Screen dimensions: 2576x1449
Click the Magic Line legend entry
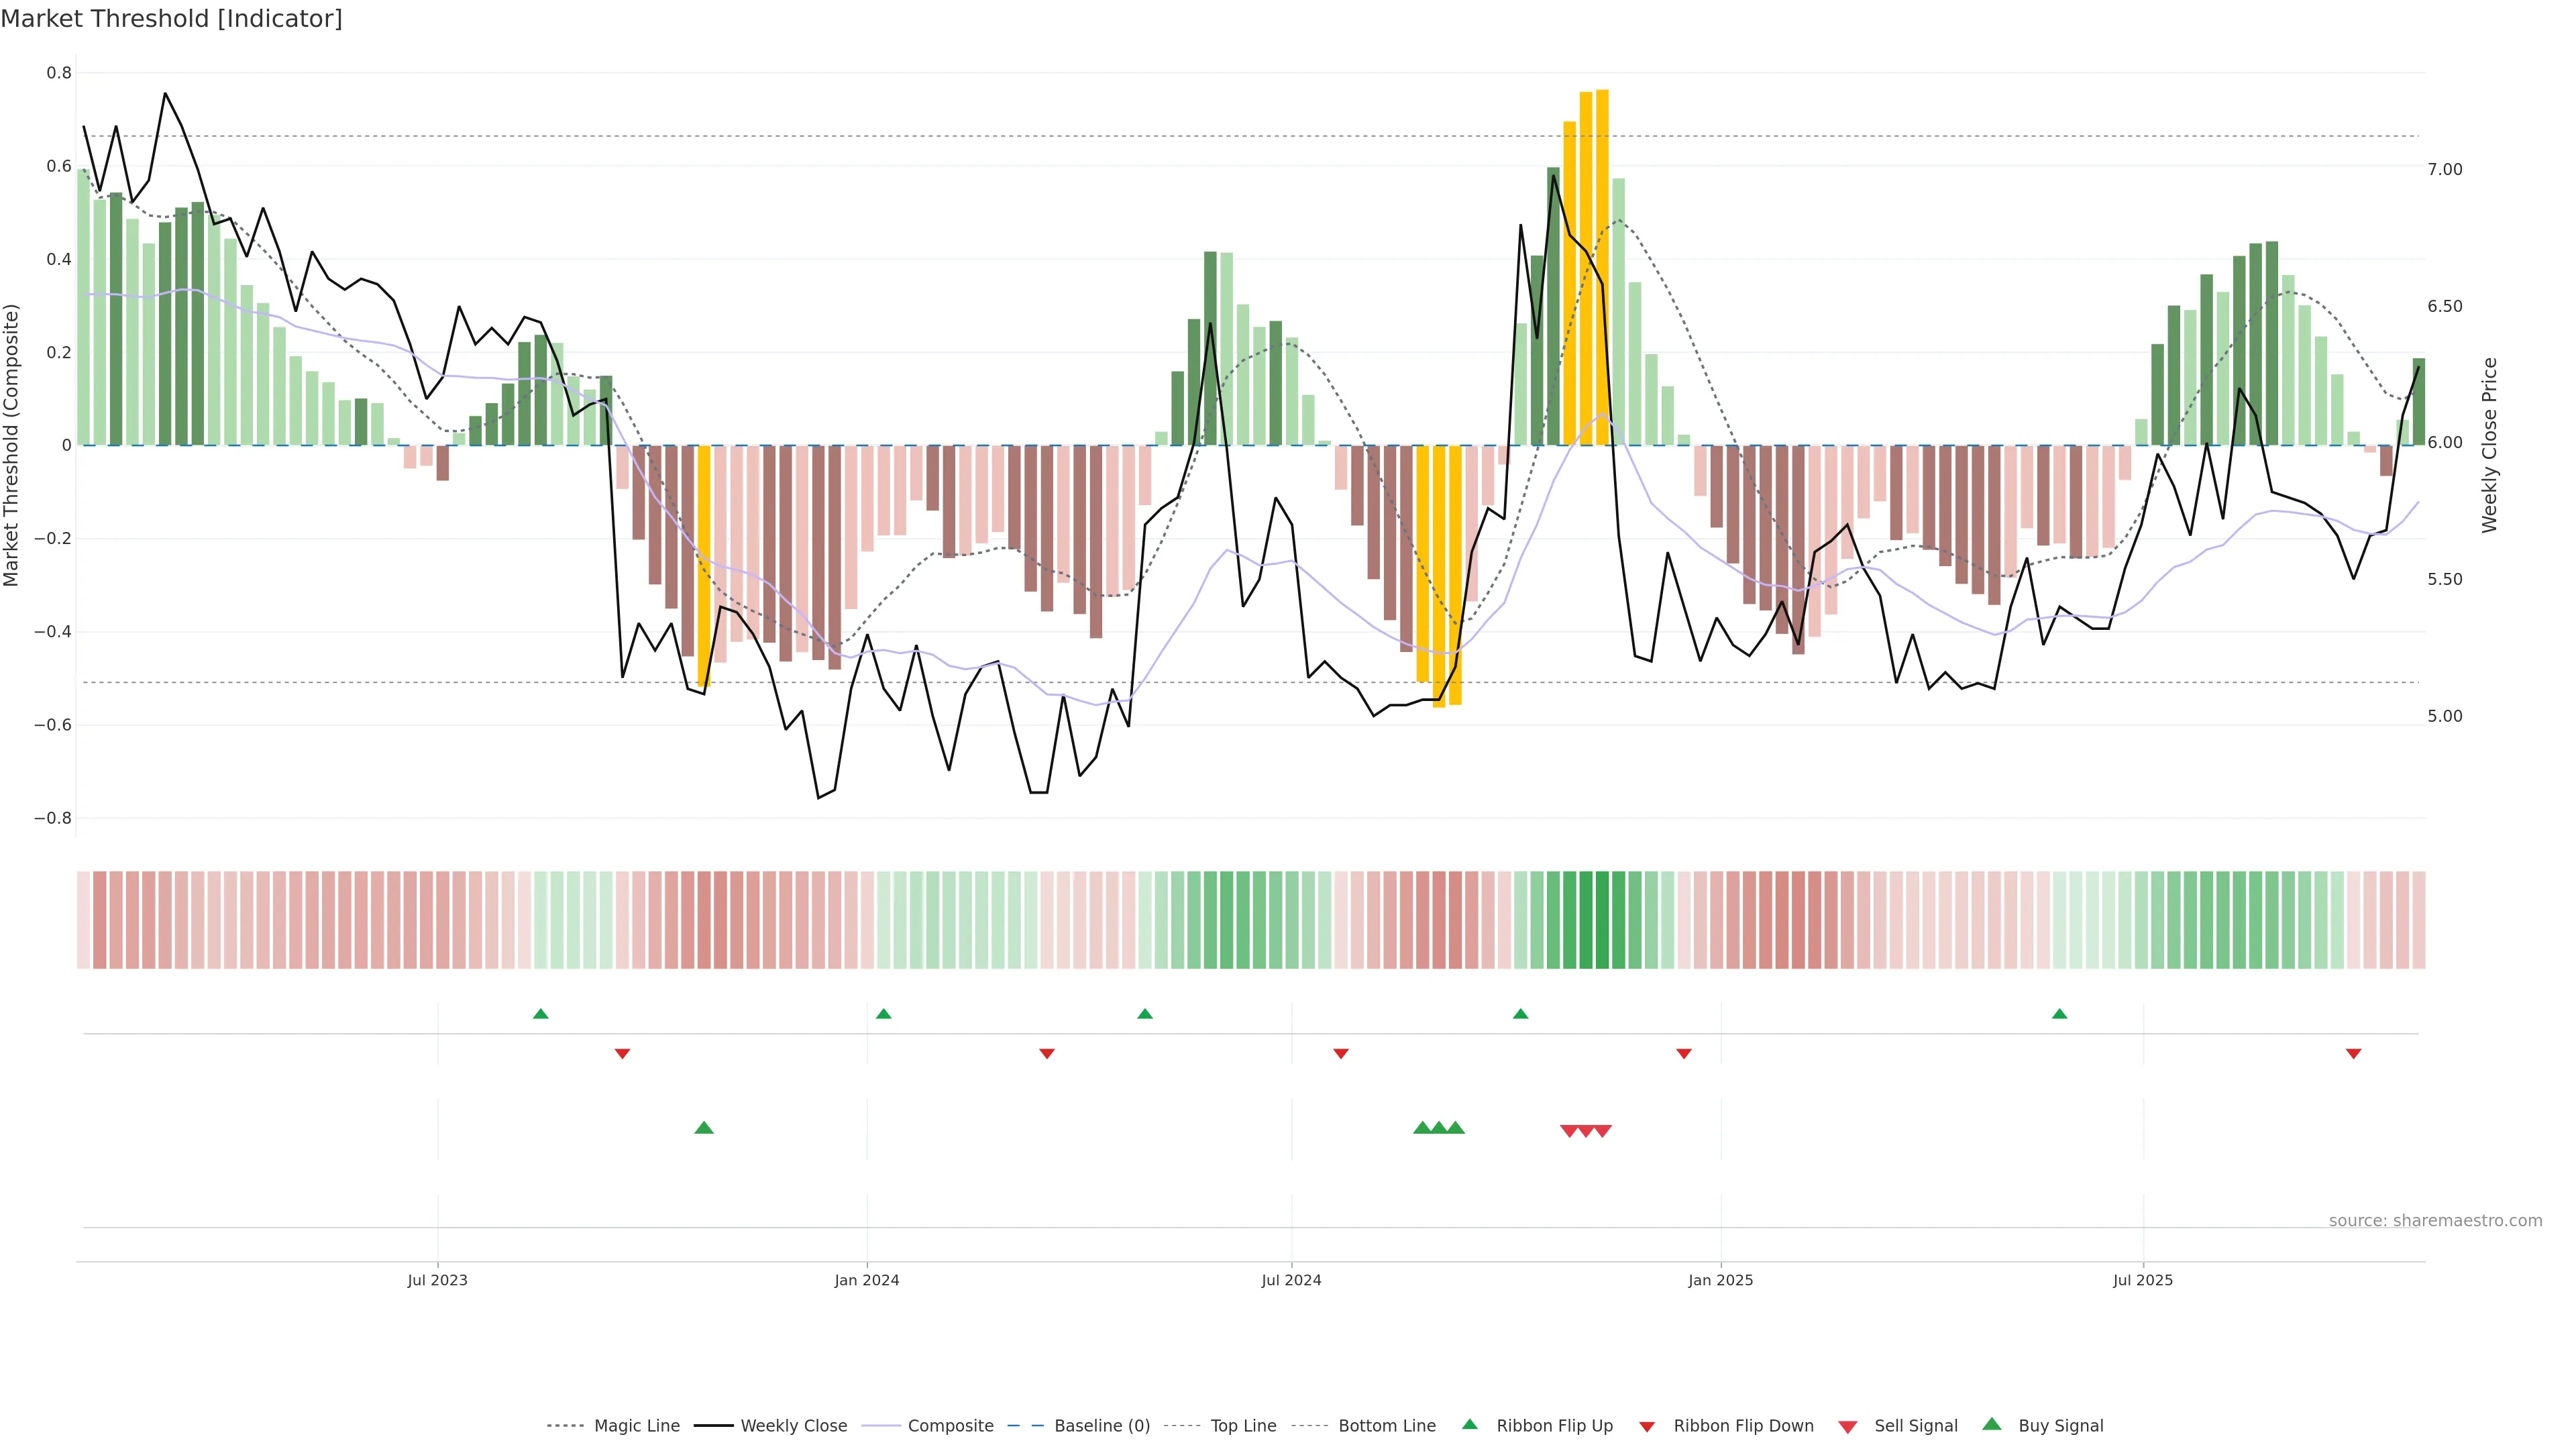[636, 1425]
